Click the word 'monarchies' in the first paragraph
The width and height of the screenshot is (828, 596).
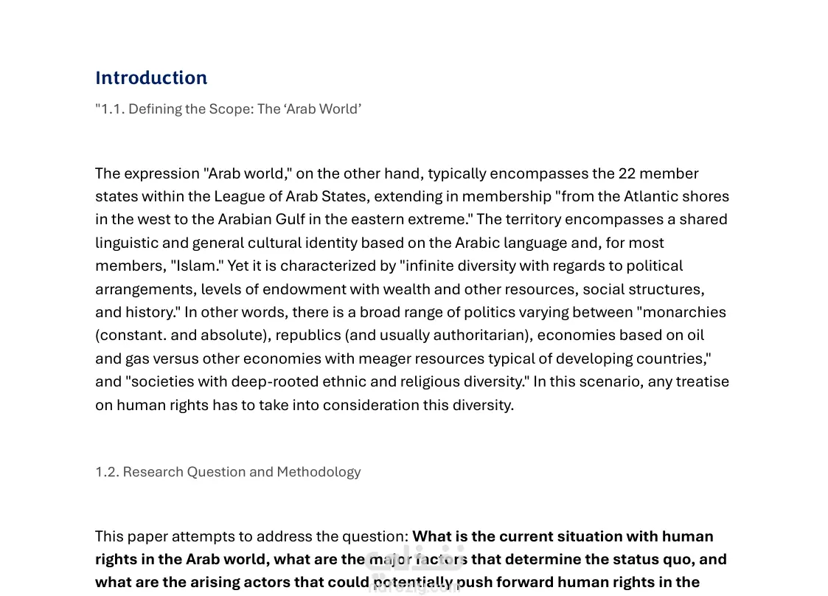click(x=687, y=312)
